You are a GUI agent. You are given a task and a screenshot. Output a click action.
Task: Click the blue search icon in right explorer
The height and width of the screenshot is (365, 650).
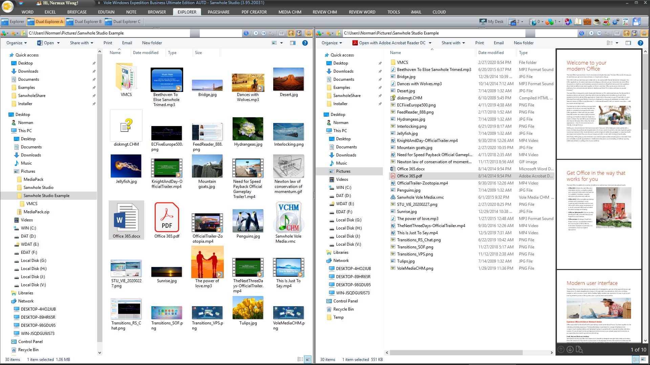[582, 33]
